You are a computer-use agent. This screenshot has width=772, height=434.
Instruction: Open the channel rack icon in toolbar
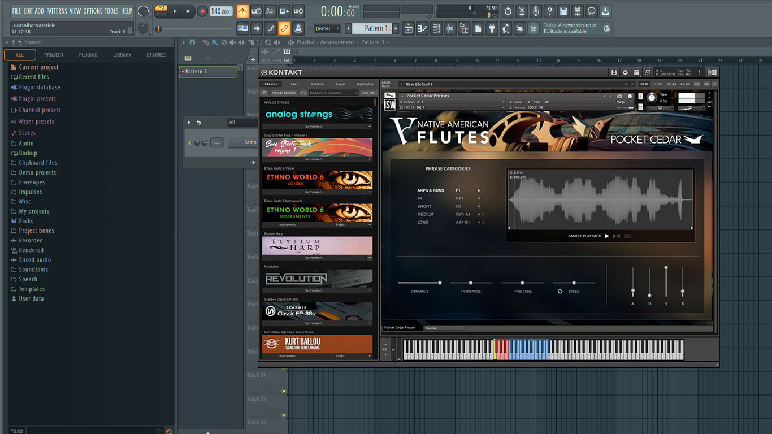pyautogui.click(x=437, y=28)
